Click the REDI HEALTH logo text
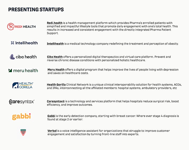The height and width of the screenshot is (150, 189). click(x=25, y=27)
